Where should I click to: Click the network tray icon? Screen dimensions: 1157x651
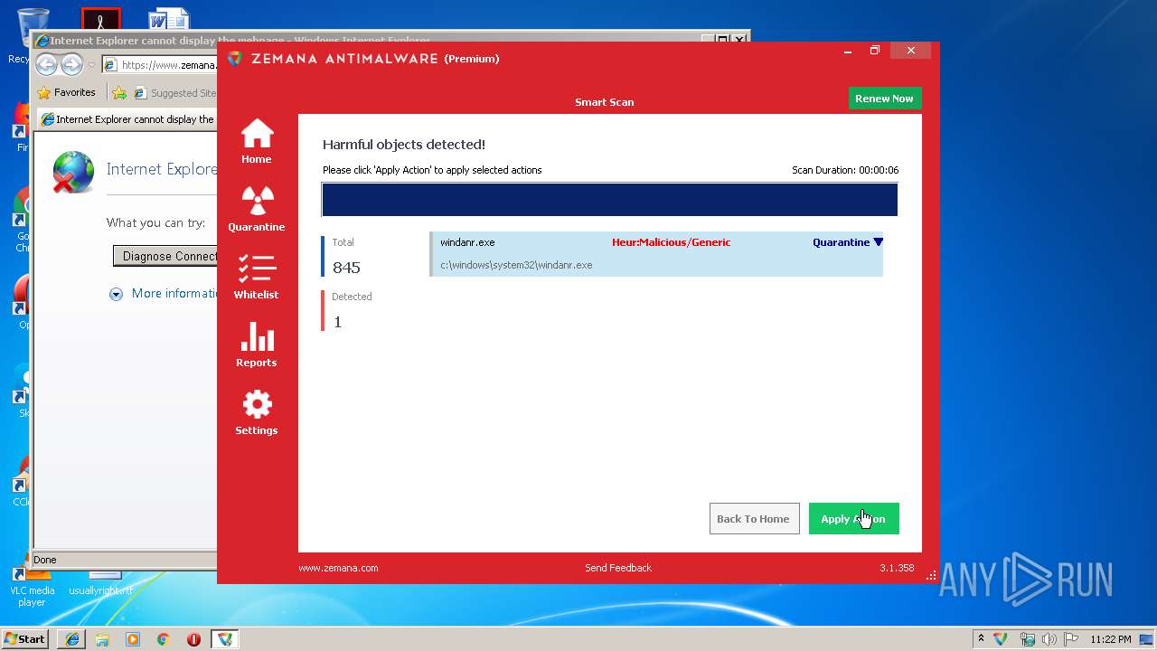click(1027, 639)
